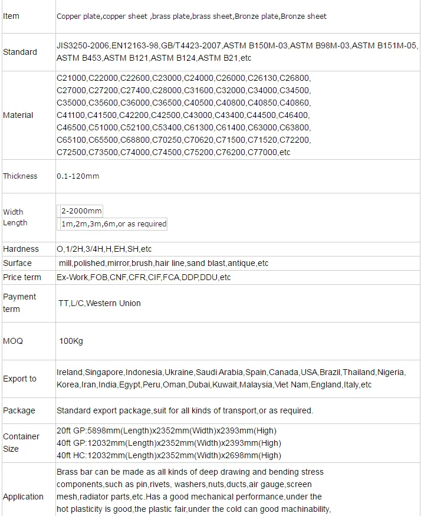
Task: Select the 2-2000mm width cell
Action: tap(81, 211)
